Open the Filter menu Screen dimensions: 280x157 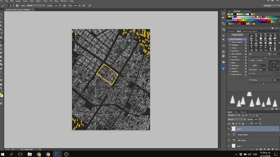[45, 1]
